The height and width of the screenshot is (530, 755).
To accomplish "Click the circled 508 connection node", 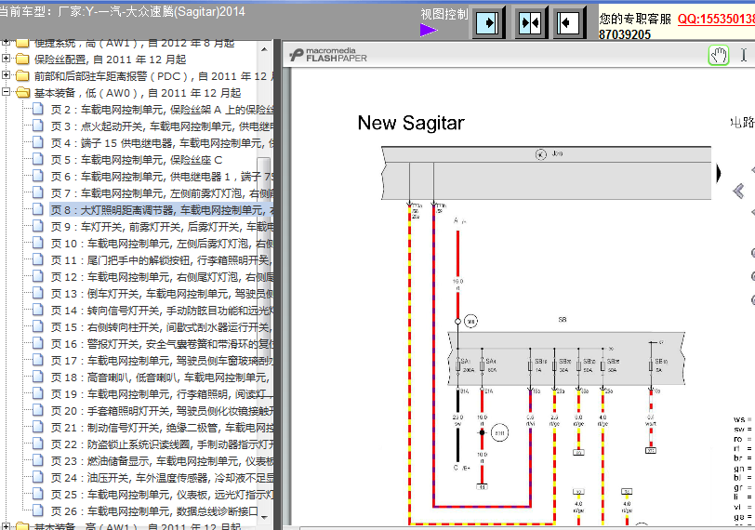I will 470,321.
